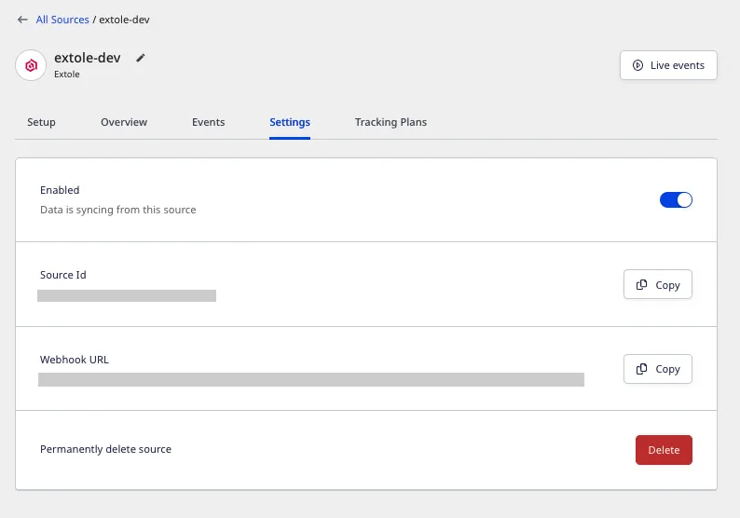Edit source name with pencil icon
740x518 pixels.
(x=140, y=58)
